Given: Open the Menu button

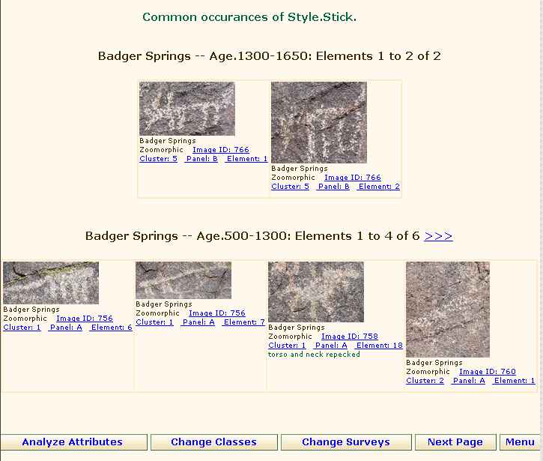Looking at the screenshot, I should point(520,442).
